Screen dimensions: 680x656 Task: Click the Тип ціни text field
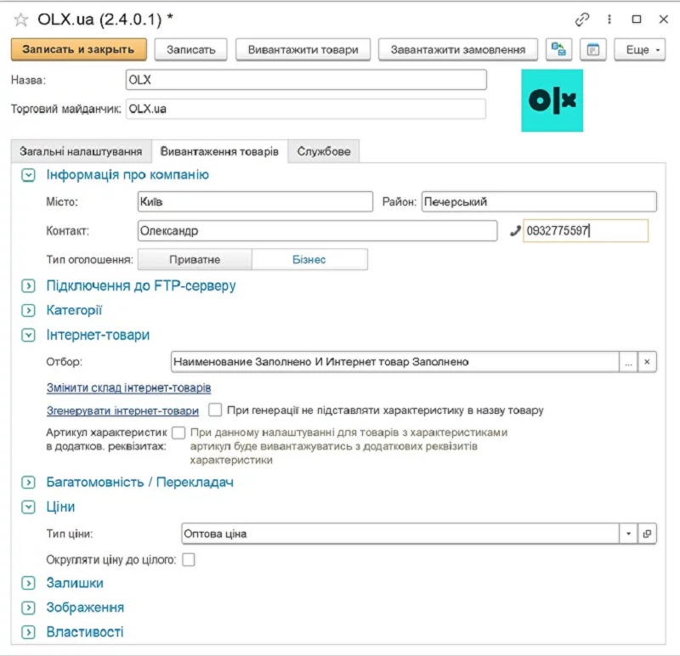click(400, 534)
